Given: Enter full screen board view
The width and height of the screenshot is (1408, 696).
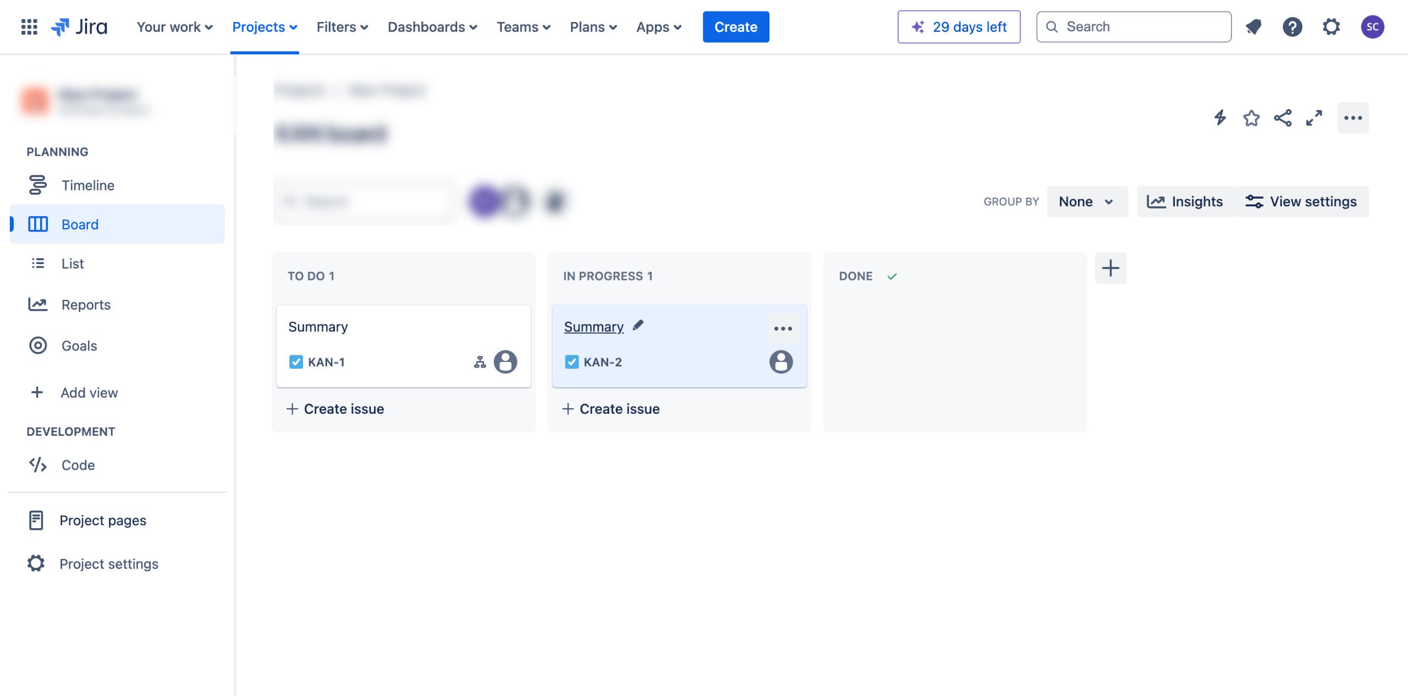Looking at the screenshot, I should pyautogui.click(x=1314, y=118).
